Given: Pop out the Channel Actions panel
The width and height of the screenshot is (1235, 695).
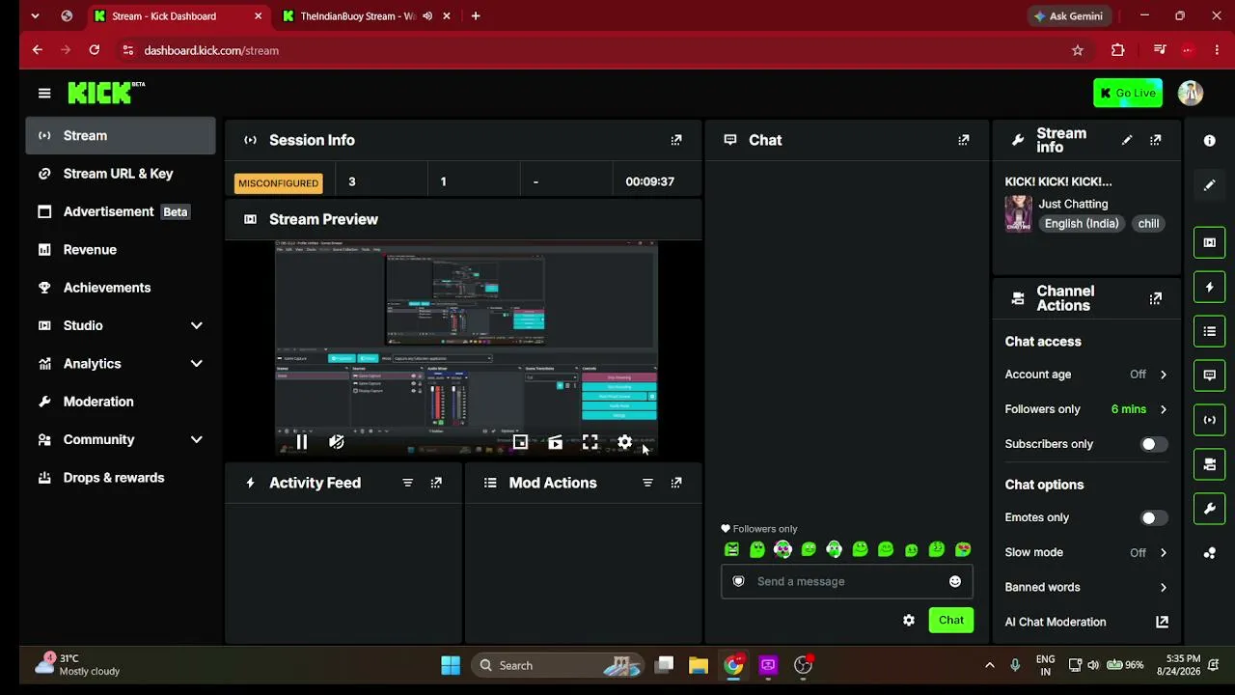Looking at the screenshot, I should click(1156, 298).
